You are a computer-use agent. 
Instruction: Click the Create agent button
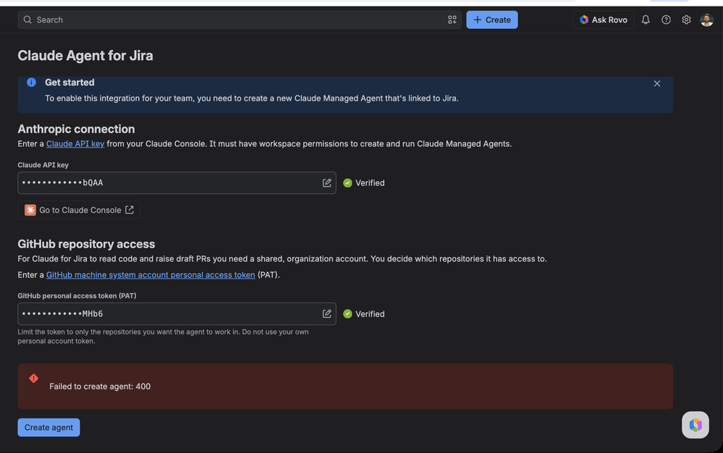click(48, 427)
